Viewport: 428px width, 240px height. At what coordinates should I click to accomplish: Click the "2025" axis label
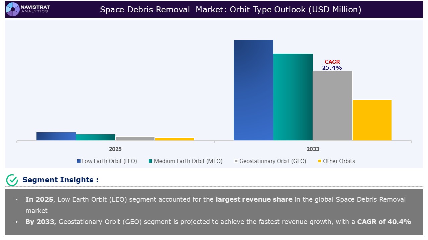point(115,149)
